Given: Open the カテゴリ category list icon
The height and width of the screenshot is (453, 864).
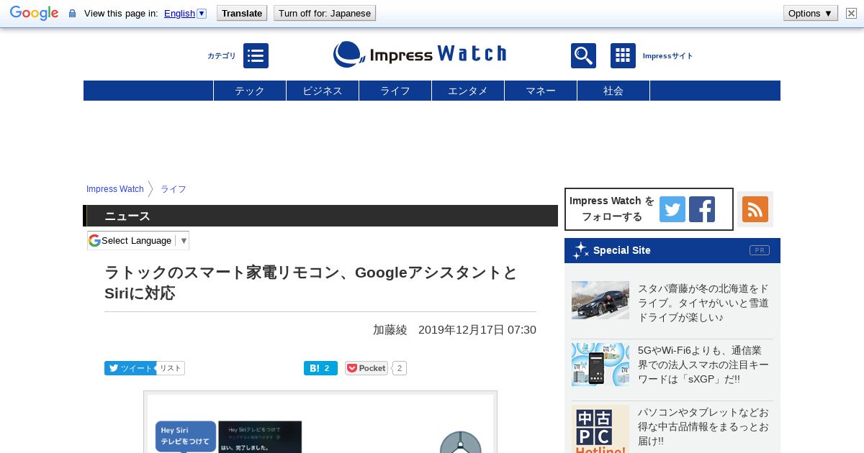Looking at the screenshot, I should tap(256, 55).
